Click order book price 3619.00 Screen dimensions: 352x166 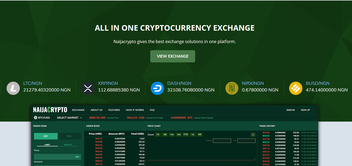(98, 142)
